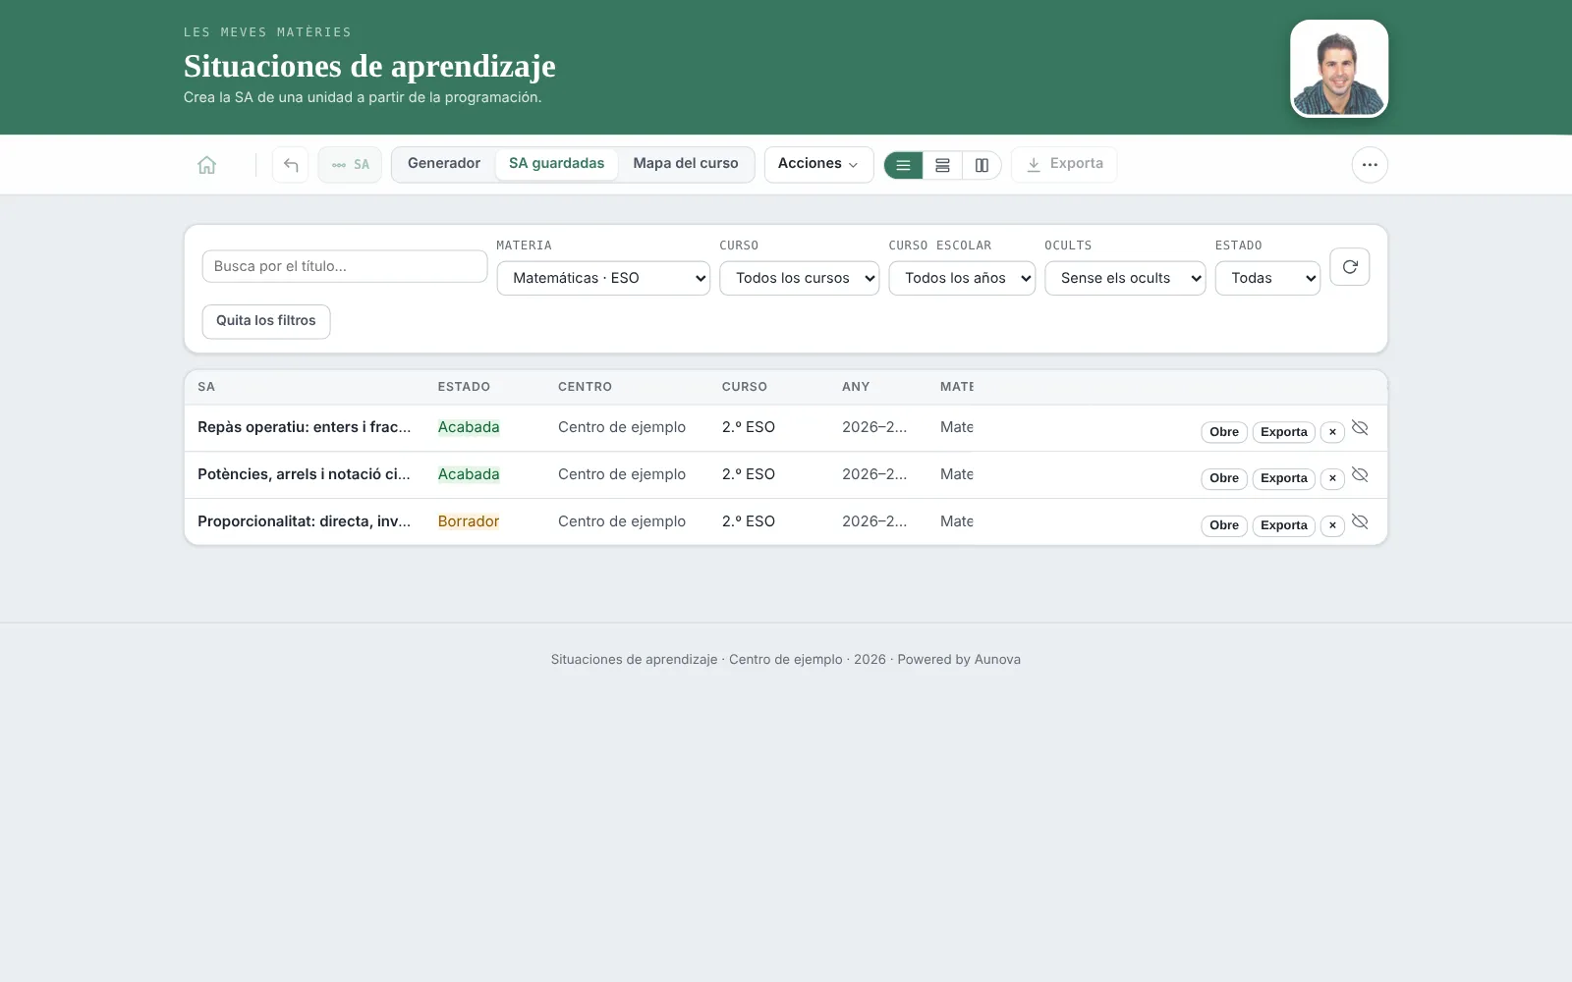Export the Potències, arrels SA
This screenshot has height=982, width=1572.
click(x=1283, y=478)
